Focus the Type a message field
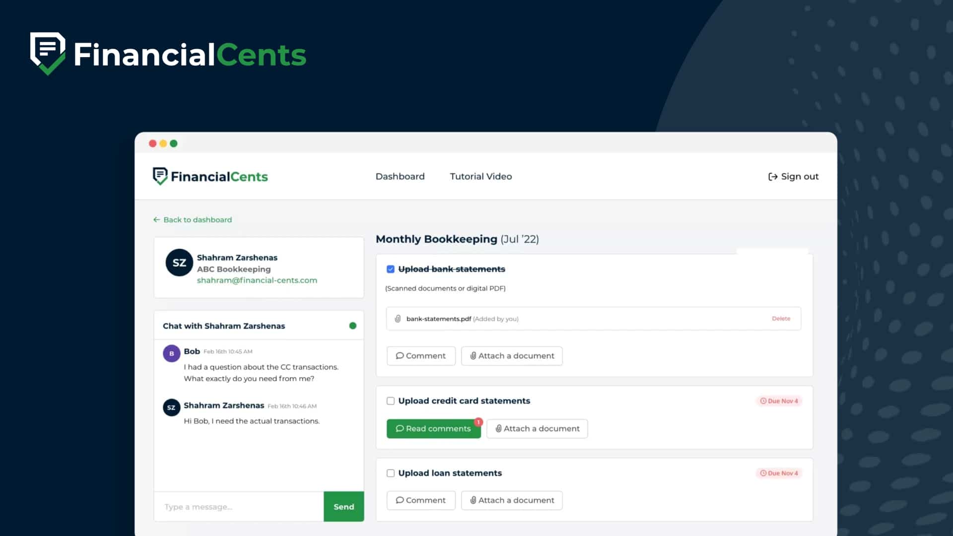 [x=239, y=506]
